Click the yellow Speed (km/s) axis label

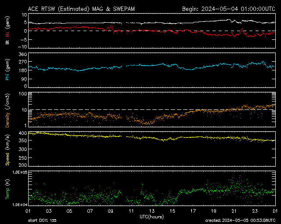coord(7,149)
